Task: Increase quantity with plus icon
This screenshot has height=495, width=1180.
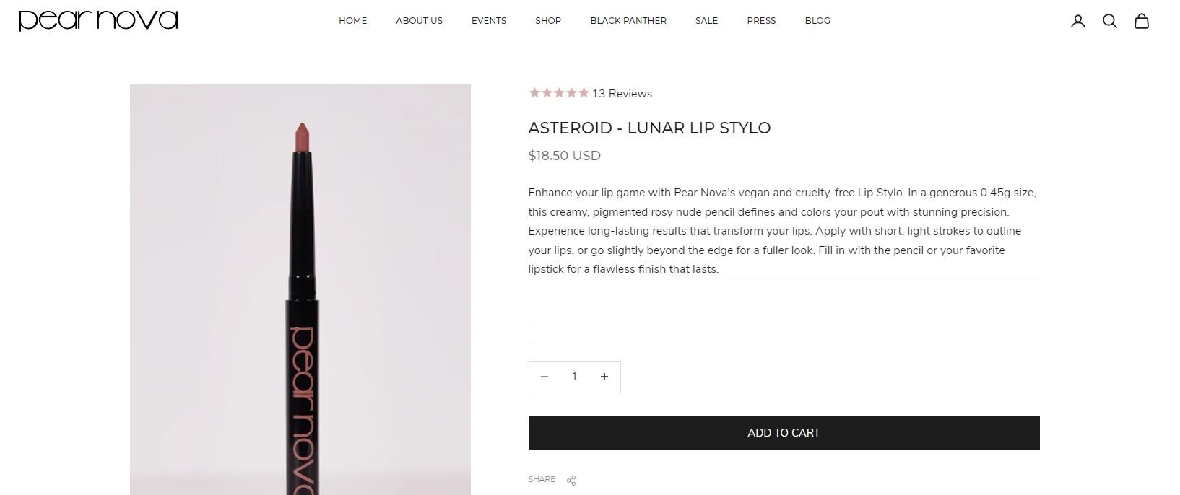Action: point(604,377)
